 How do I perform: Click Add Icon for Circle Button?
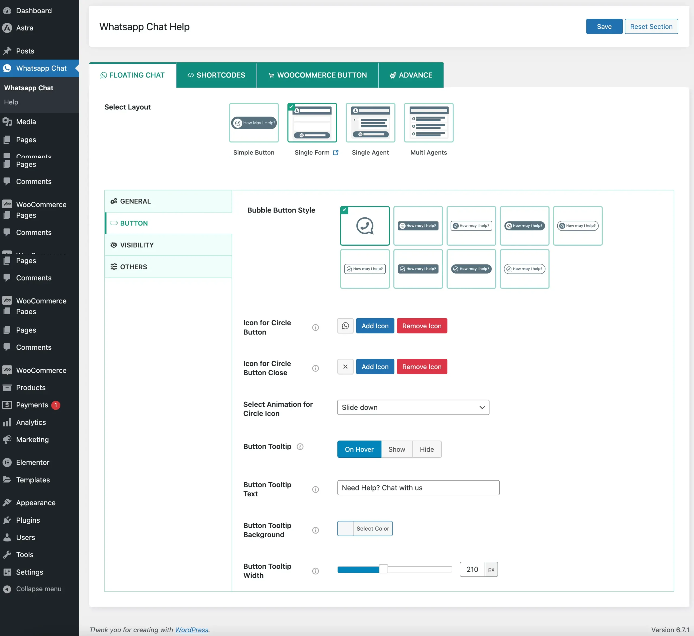pyautogui.click(x=375, y=326)
